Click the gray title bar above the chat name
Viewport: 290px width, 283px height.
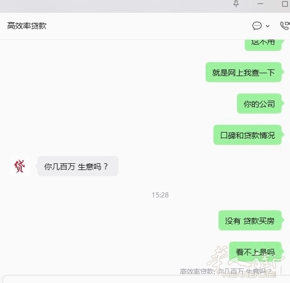pos(116,6)
